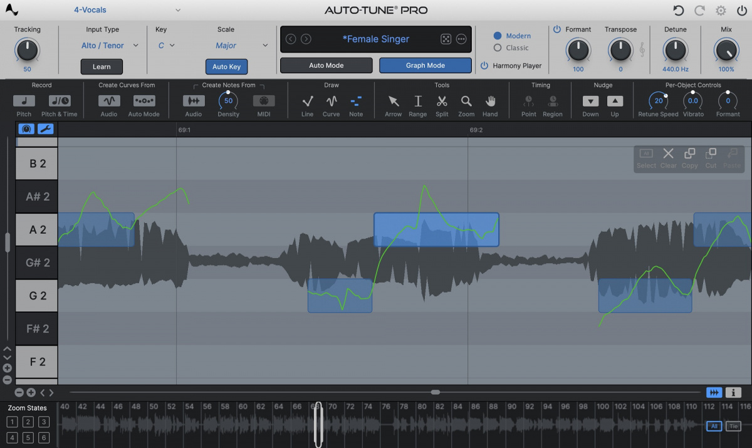Viewport: 752px width, 448px height.
Task: Select the Arrow tool
Action: [x=393, y=102]
